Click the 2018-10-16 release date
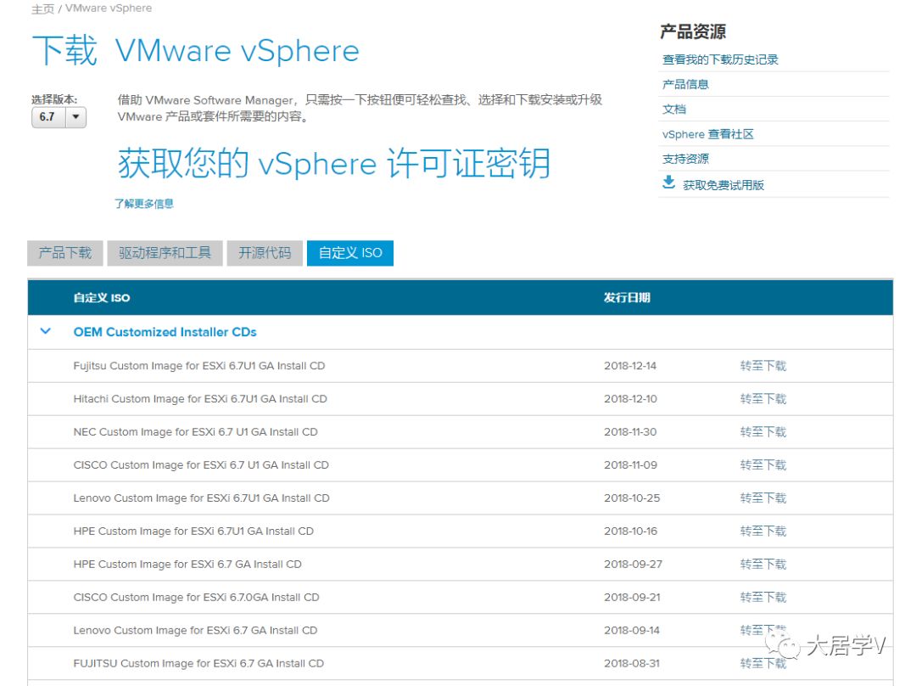This screenshot has width=916, height=686. (x=629, y=531)
